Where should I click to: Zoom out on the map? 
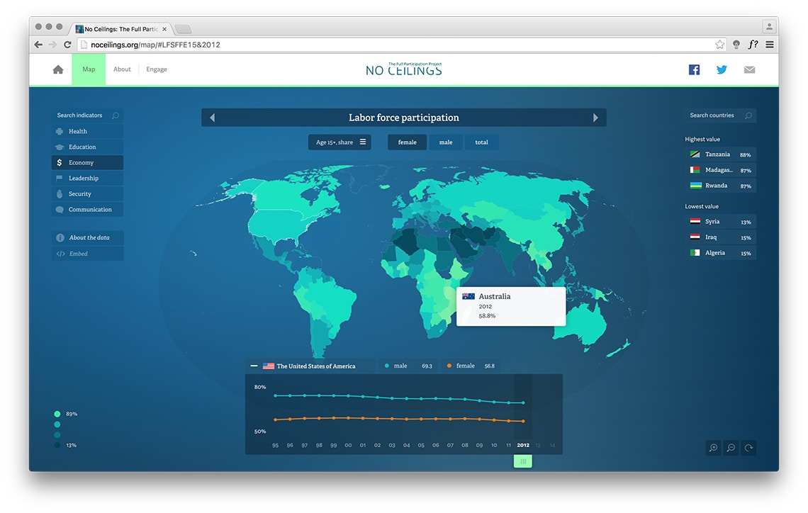pos(731,448)
